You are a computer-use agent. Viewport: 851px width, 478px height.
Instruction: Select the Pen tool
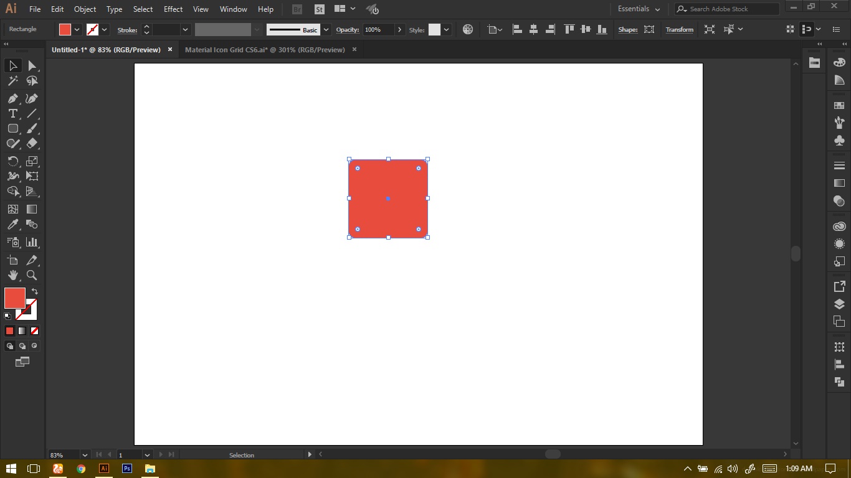click(12, 98)
